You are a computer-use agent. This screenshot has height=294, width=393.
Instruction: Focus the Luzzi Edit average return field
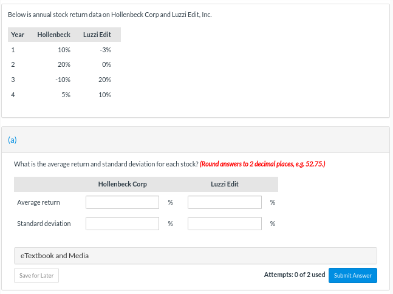click(x=225, y=202)
